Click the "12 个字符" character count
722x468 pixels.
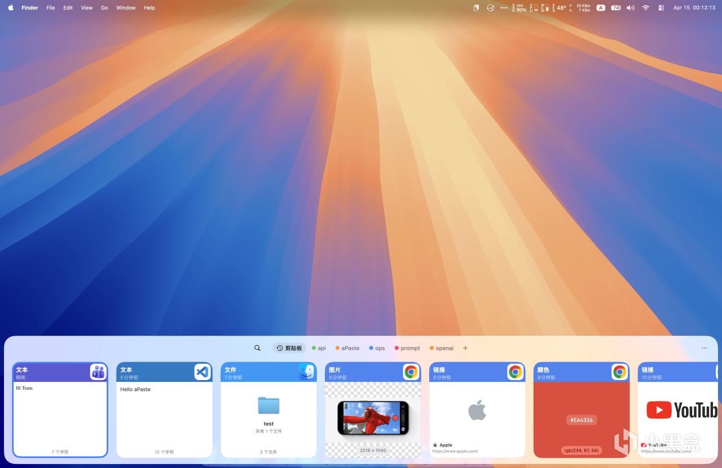coord(164,452)
